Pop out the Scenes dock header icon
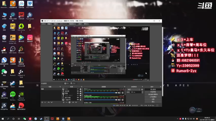The image size is (216, 121). tap(60, 87)
